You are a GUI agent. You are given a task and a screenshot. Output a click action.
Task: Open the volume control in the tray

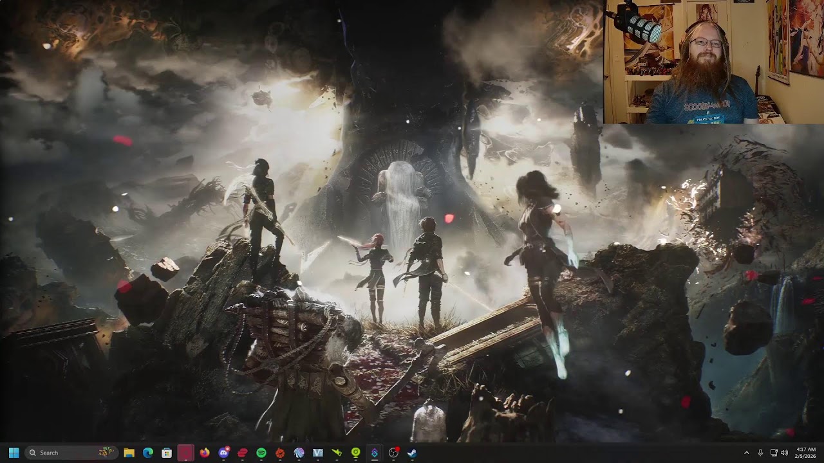tap(784, 453)
